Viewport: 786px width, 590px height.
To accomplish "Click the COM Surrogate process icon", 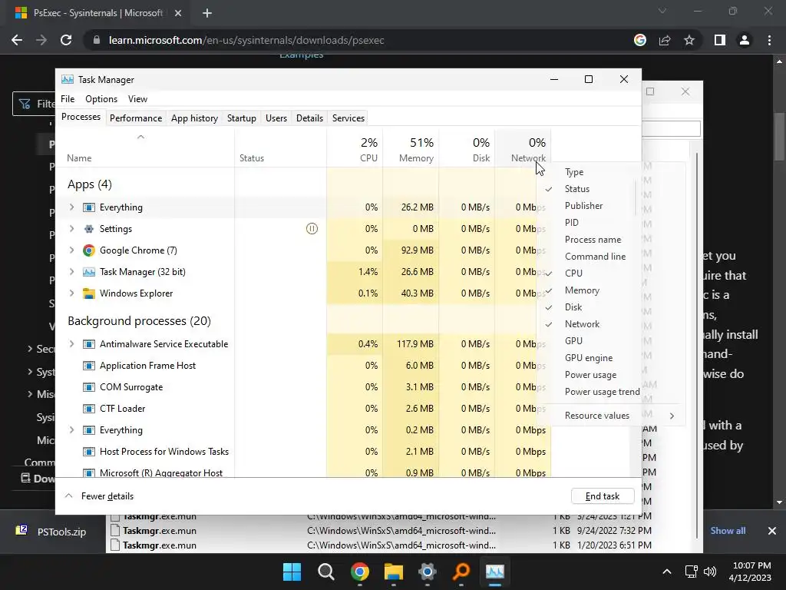I will point(89,387).
